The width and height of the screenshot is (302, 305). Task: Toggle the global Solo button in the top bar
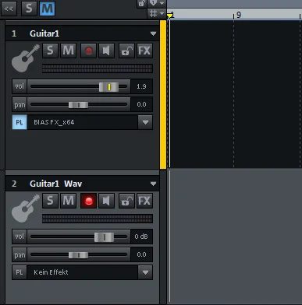pyautogui.click(x=29, y=9)
